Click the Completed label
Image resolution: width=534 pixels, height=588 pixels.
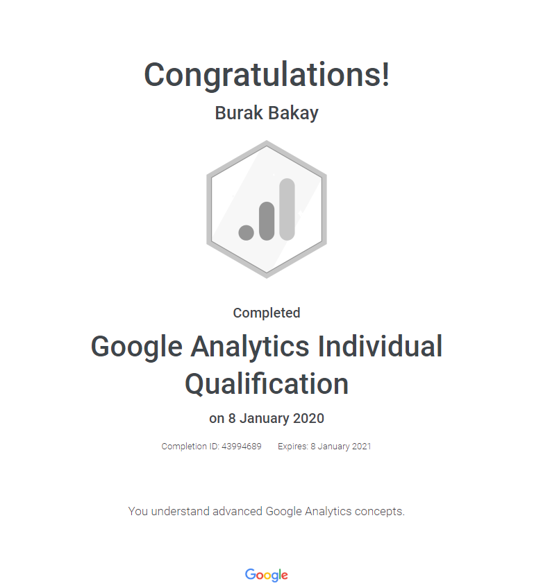pyautogui.click(x=267, y=313)
